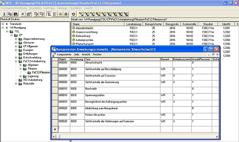Click the colored number 6 icon

click(x=109, y=14)
